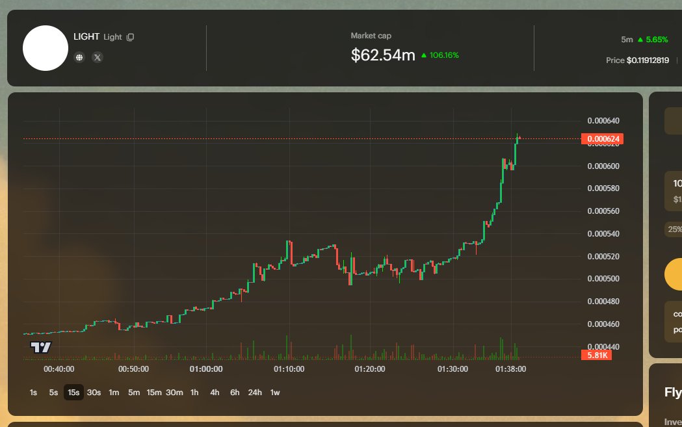Image resolution: width=682 pixels, height=427 pixels.
Task: Select the 15s chart interval
Action: (73, 392)
